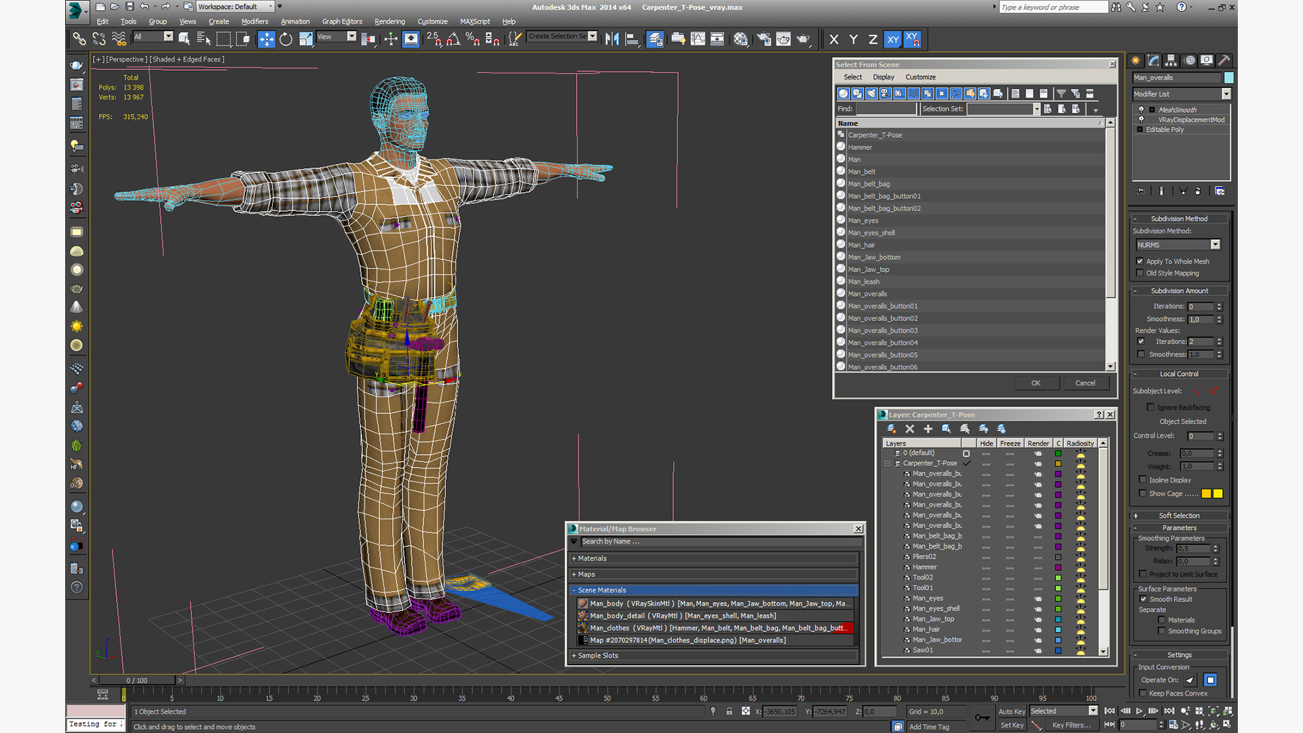Open Display menu in Select From Scene
1303x733 pixels.
tap(883, 77)
